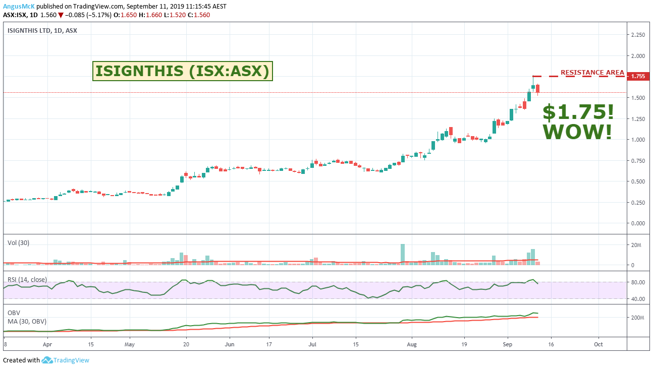Click 'Aug' on the date axis
653x369 pixels.
(412, 345)
